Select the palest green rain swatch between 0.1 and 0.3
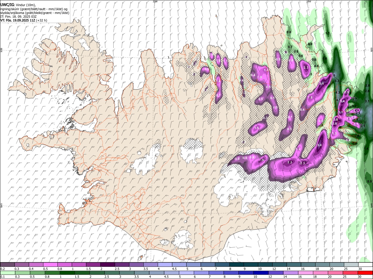This screenshot has width=373, height=279. tap(8, 273)
